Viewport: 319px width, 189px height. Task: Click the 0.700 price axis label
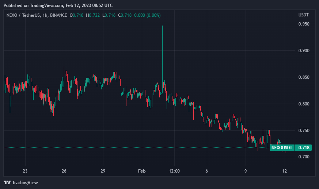[x=304, y=157]
